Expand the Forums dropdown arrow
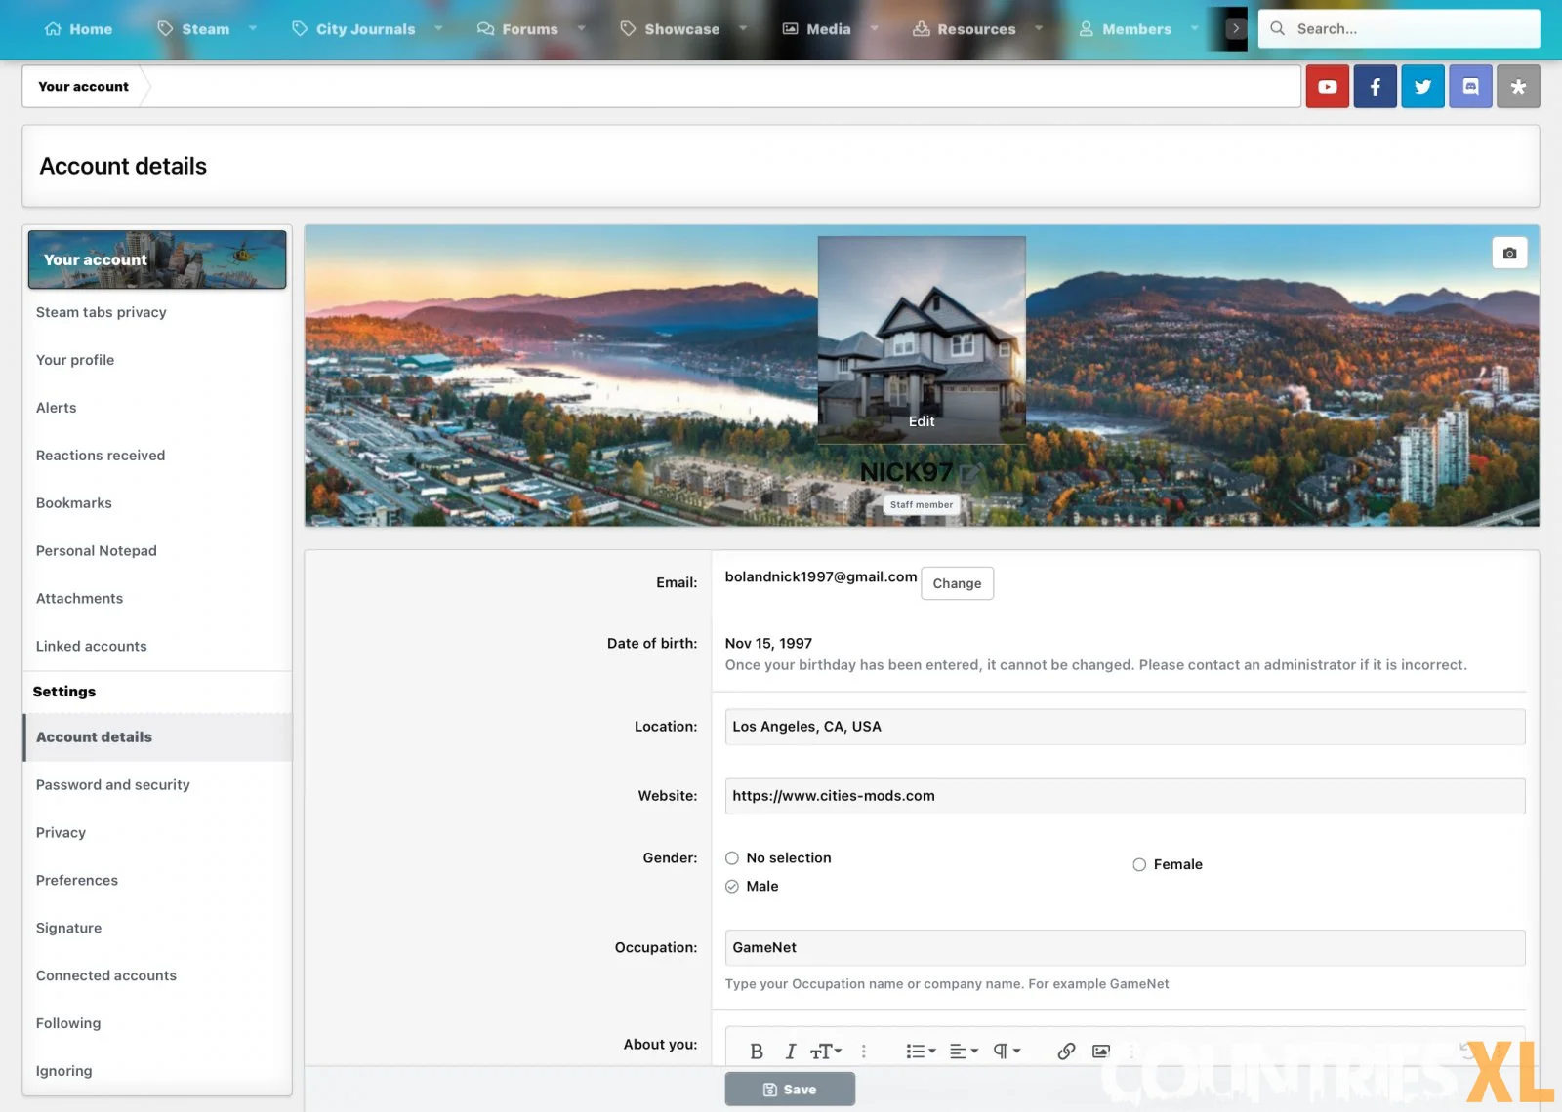Image resolution: width=1562 pixels, height=1112 pixels. point(582,28)
